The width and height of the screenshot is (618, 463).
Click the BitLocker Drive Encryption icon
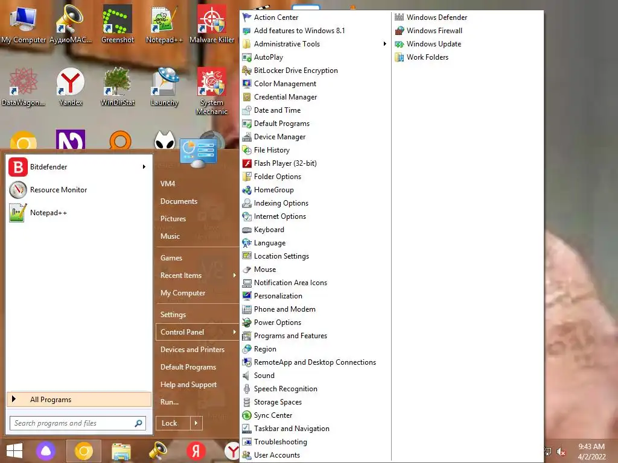tap(247, 71)
